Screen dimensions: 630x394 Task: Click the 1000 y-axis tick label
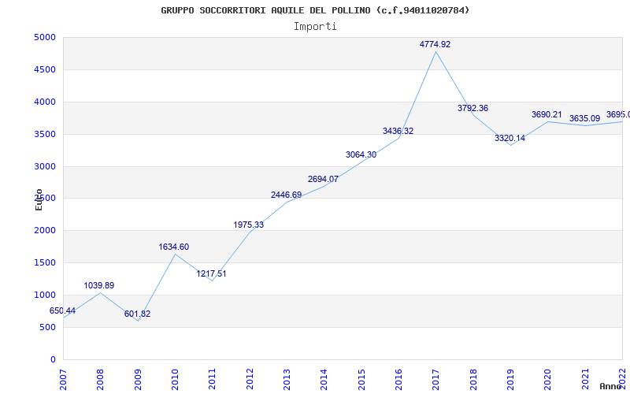pyautogui.click(x=44, y=295)
